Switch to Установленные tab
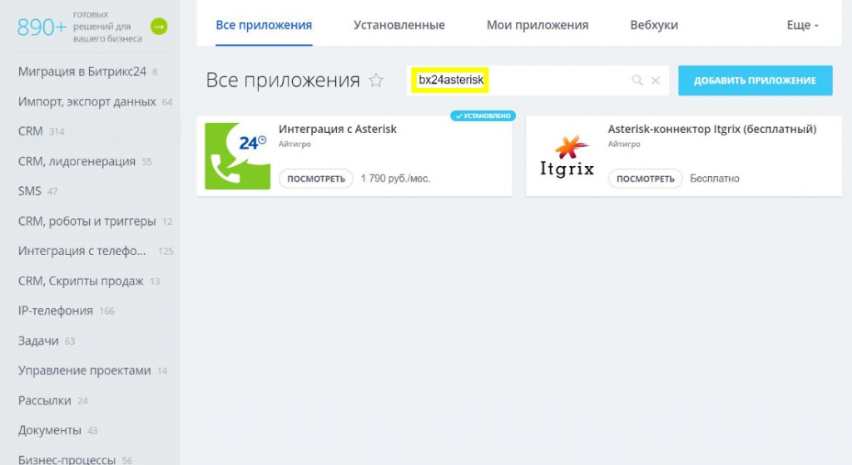This screenshot has width=852, height=465. click(399, 25)
